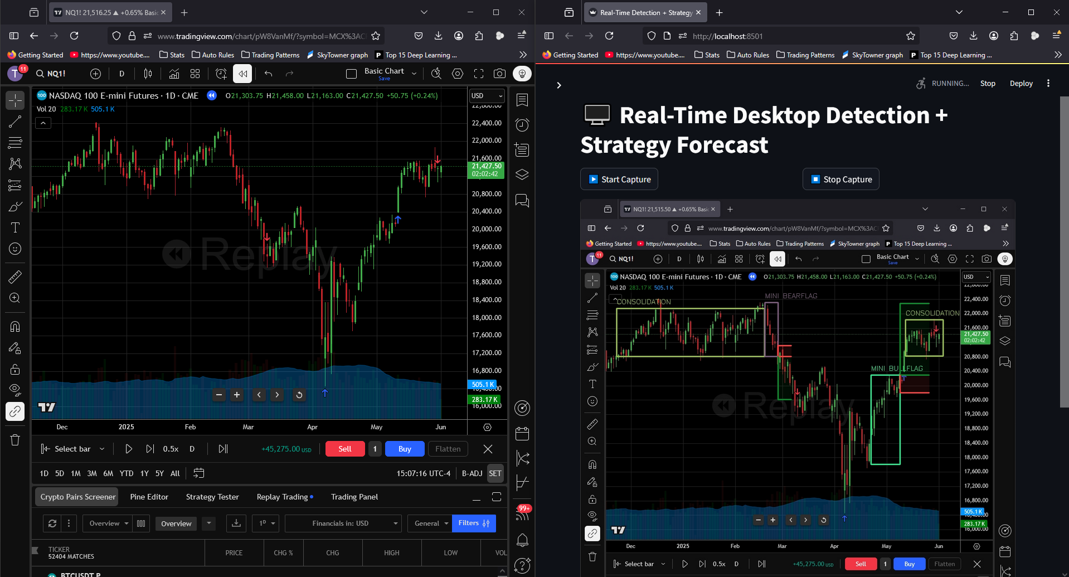Open the emoji icons tool
This screenshot has width=1069, height=577.
tap(15, 249)
